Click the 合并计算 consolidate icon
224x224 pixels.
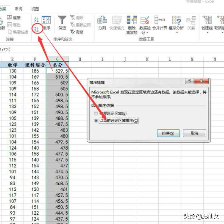159,20
